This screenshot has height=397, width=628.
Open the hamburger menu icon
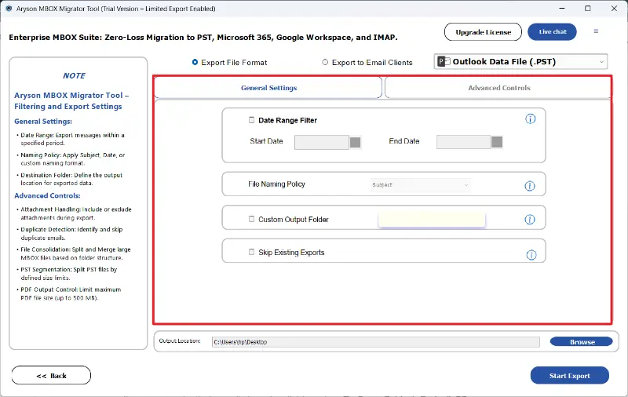coord(596,31)
